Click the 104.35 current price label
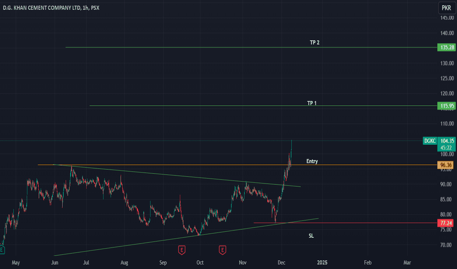This screenshot has height=269, width=457. tap(447, 141)
